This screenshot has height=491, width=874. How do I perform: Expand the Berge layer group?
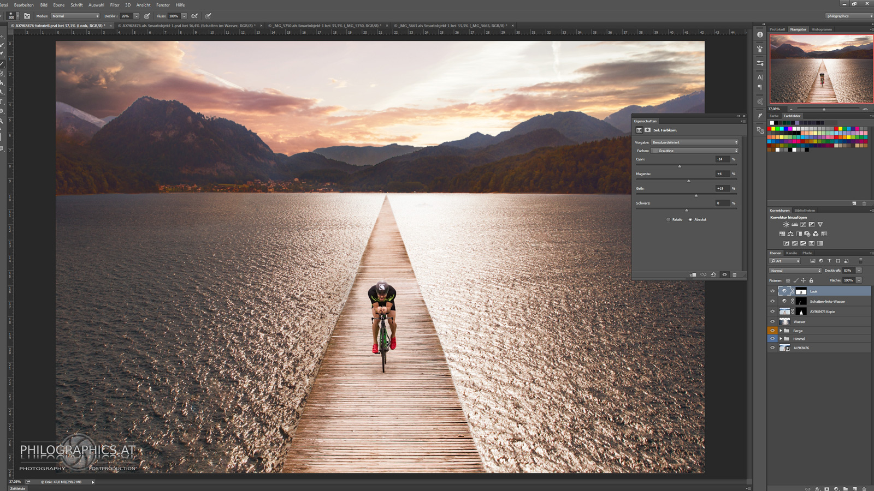(781, 331)
